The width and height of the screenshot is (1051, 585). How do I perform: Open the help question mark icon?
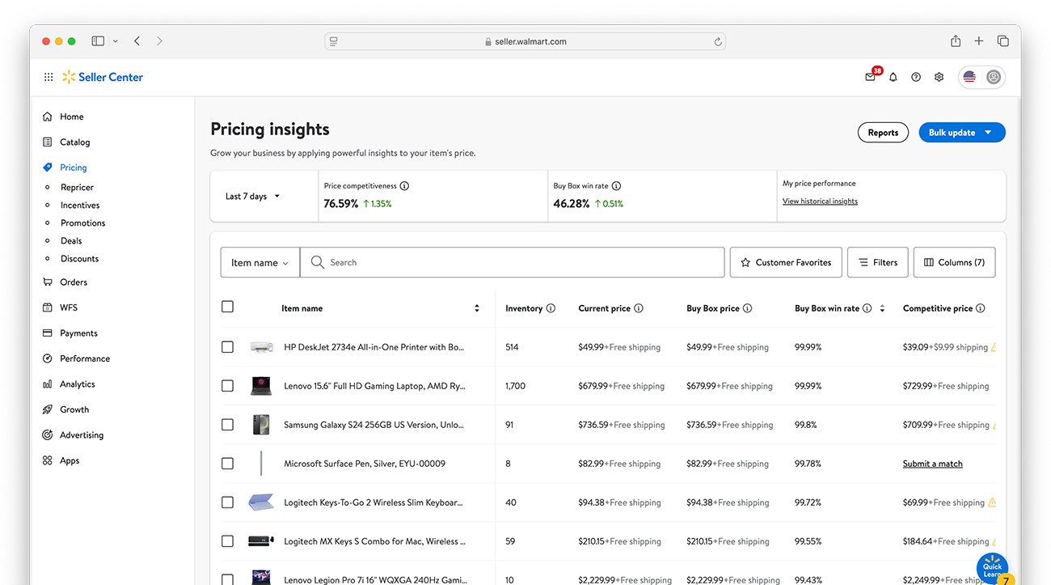point(916,78)
